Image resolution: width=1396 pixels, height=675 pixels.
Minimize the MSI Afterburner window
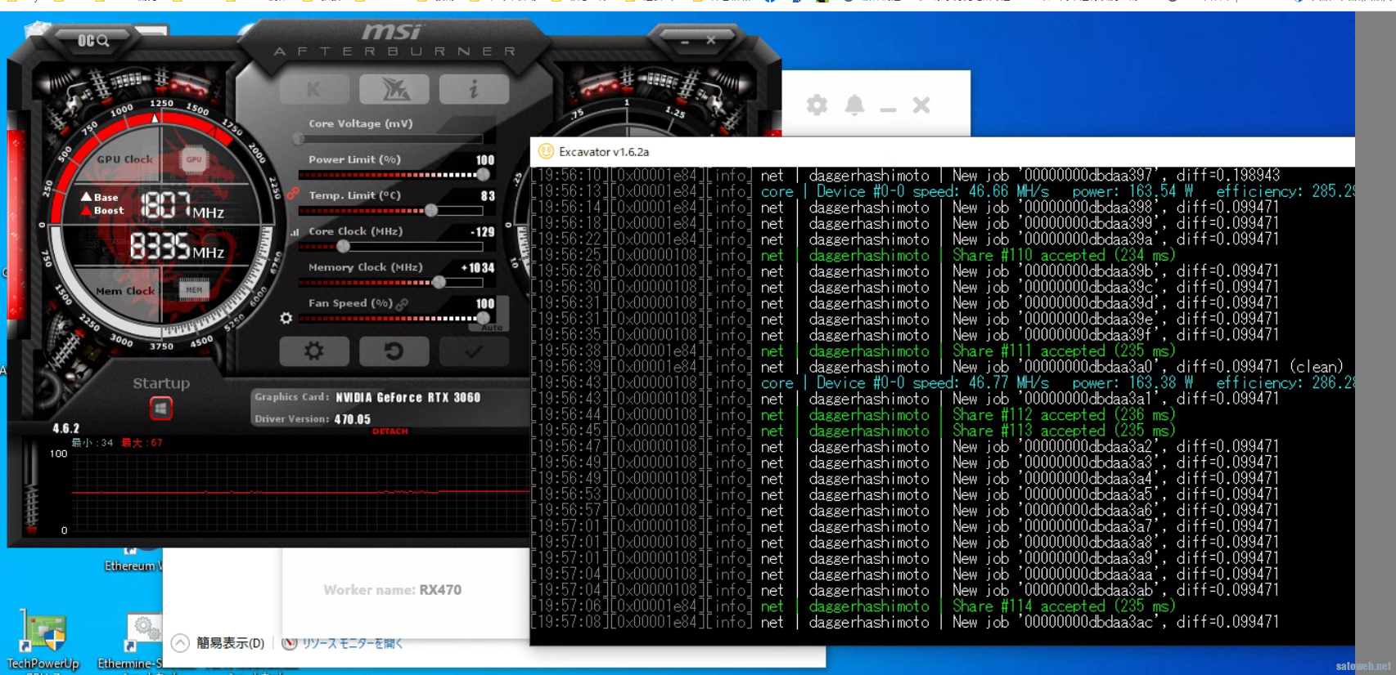coord(685,41)
